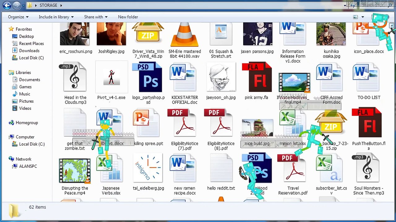396x222 pixels.
Task: Open the Organize dropdown menu
Action: tap(18, 17)
